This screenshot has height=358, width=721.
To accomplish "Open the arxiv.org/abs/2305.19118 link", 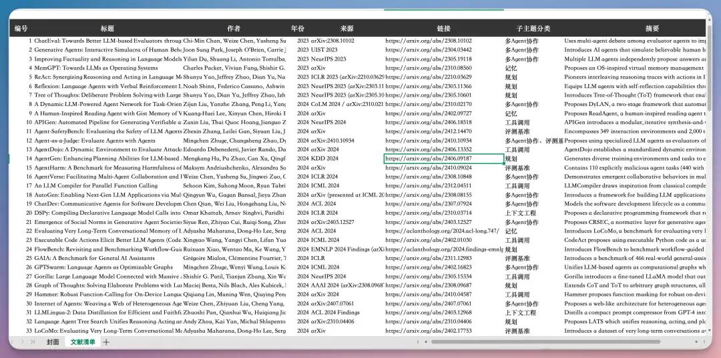I will (429, 59).
